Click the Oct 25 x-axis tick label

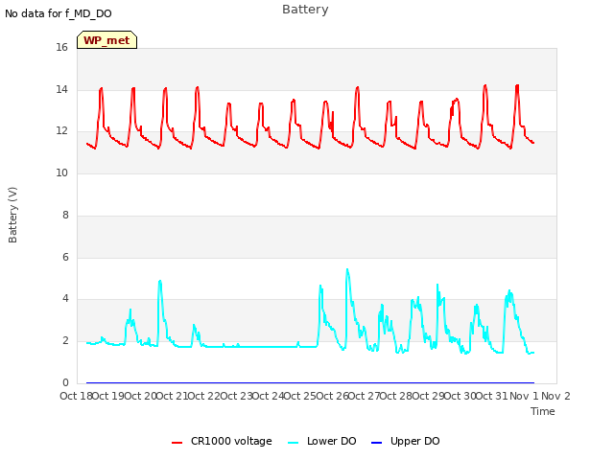[299, 396]
